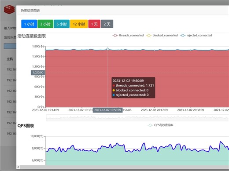This screenshot has width=229, height=171.
Task: Click the horizontal scrollbar left arrow
Action: click(18, 167)
